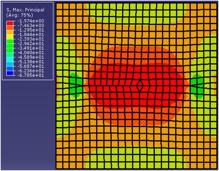Select the top-left corner mesh element
Viewport: 219px width, 171px height.
[x=59, y=6]
